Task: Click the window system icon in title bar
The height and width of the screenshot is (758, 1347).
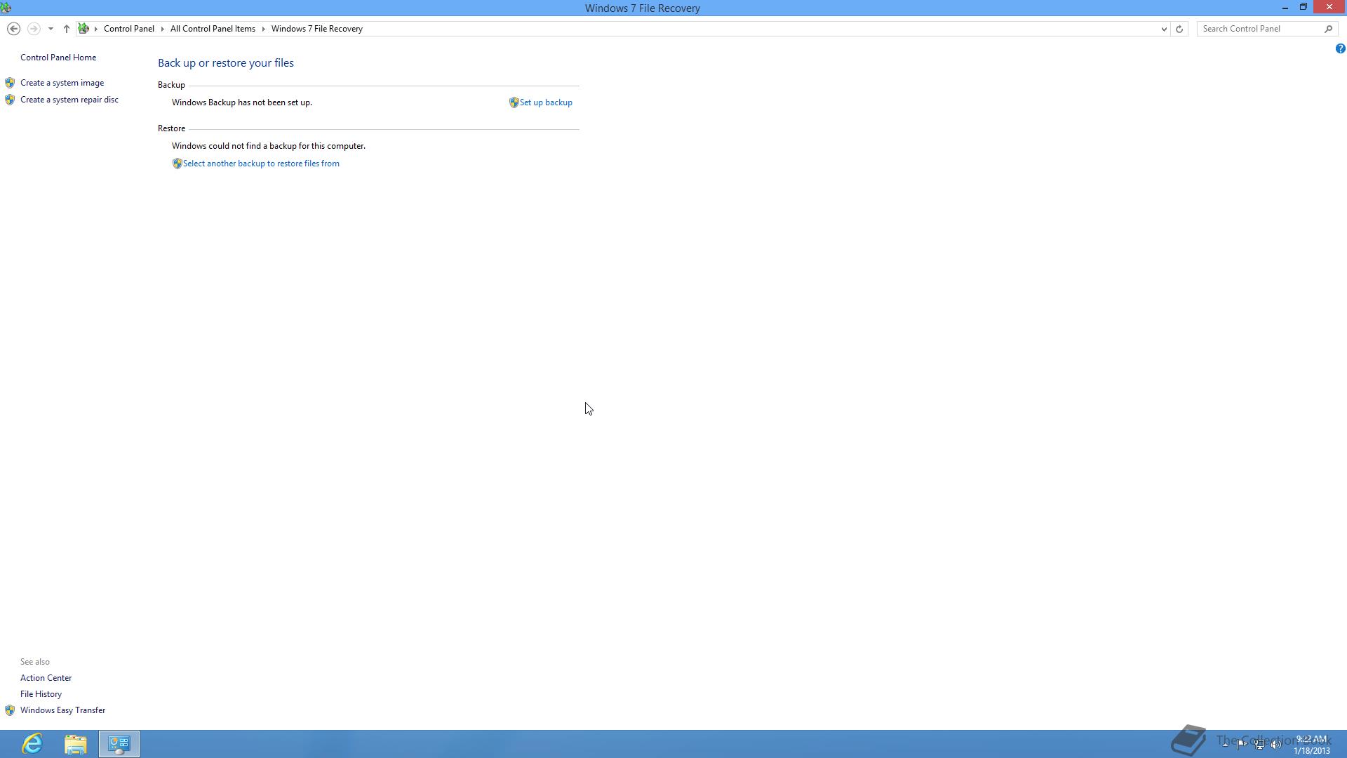Action: [x=6, y=8]
